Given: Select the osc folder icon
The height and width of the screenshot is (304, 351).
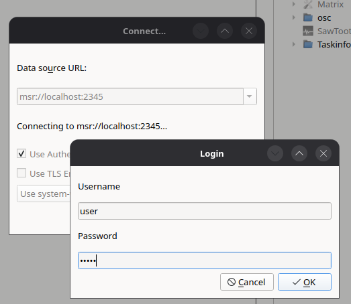Looking at the screenshot, I should click(308, 17).
